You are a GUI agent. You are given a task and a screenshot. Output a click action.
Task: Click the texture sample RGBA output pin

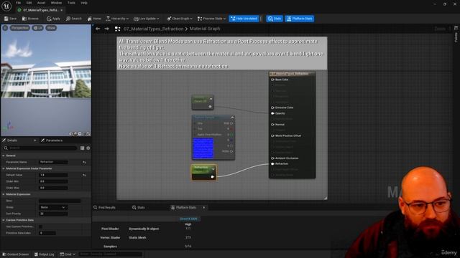click(231, 151)
